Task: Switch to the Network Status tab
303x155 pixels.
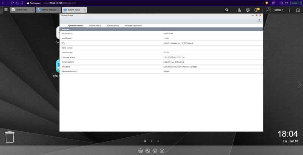Action: (x=95, y=26)
